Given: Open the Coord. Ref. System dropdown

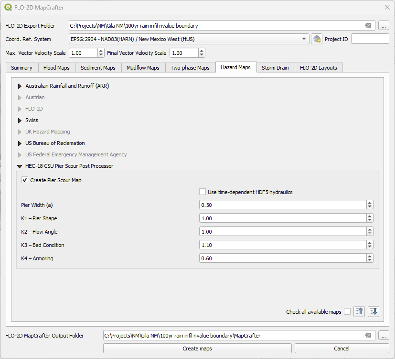Looking at the screenshot, I should [304, 39].
